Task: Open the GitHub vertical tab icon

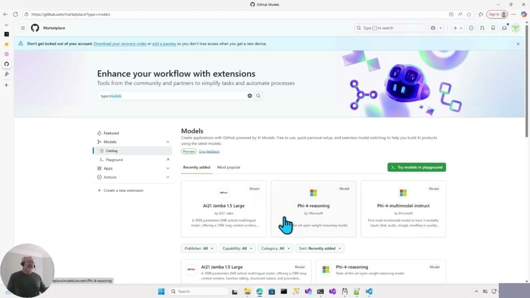Action: pos(6,64)
